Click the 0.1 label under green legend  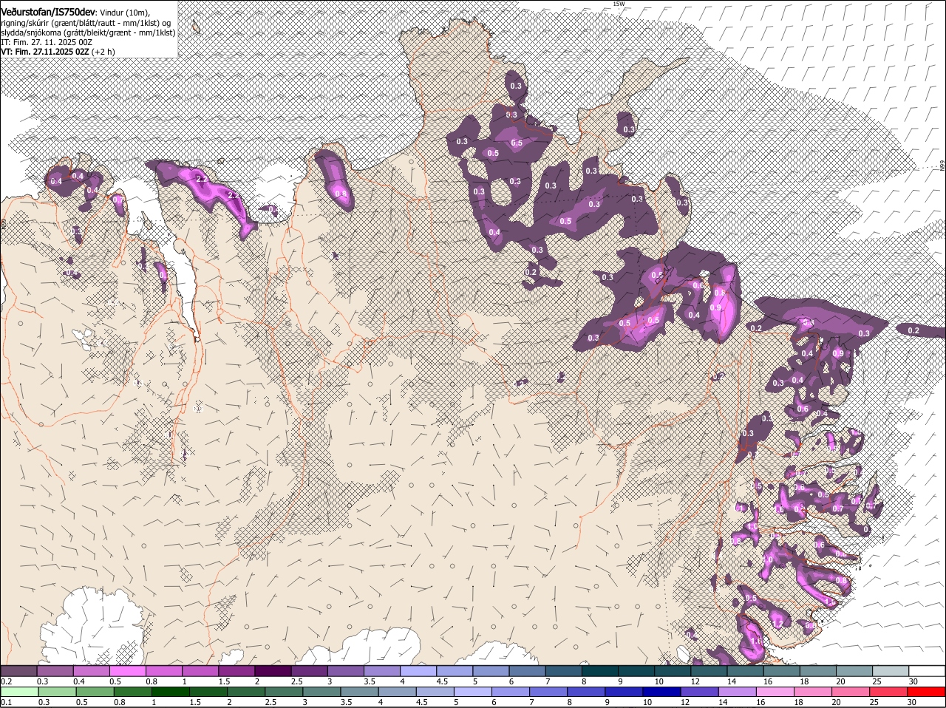pos(6,702)
